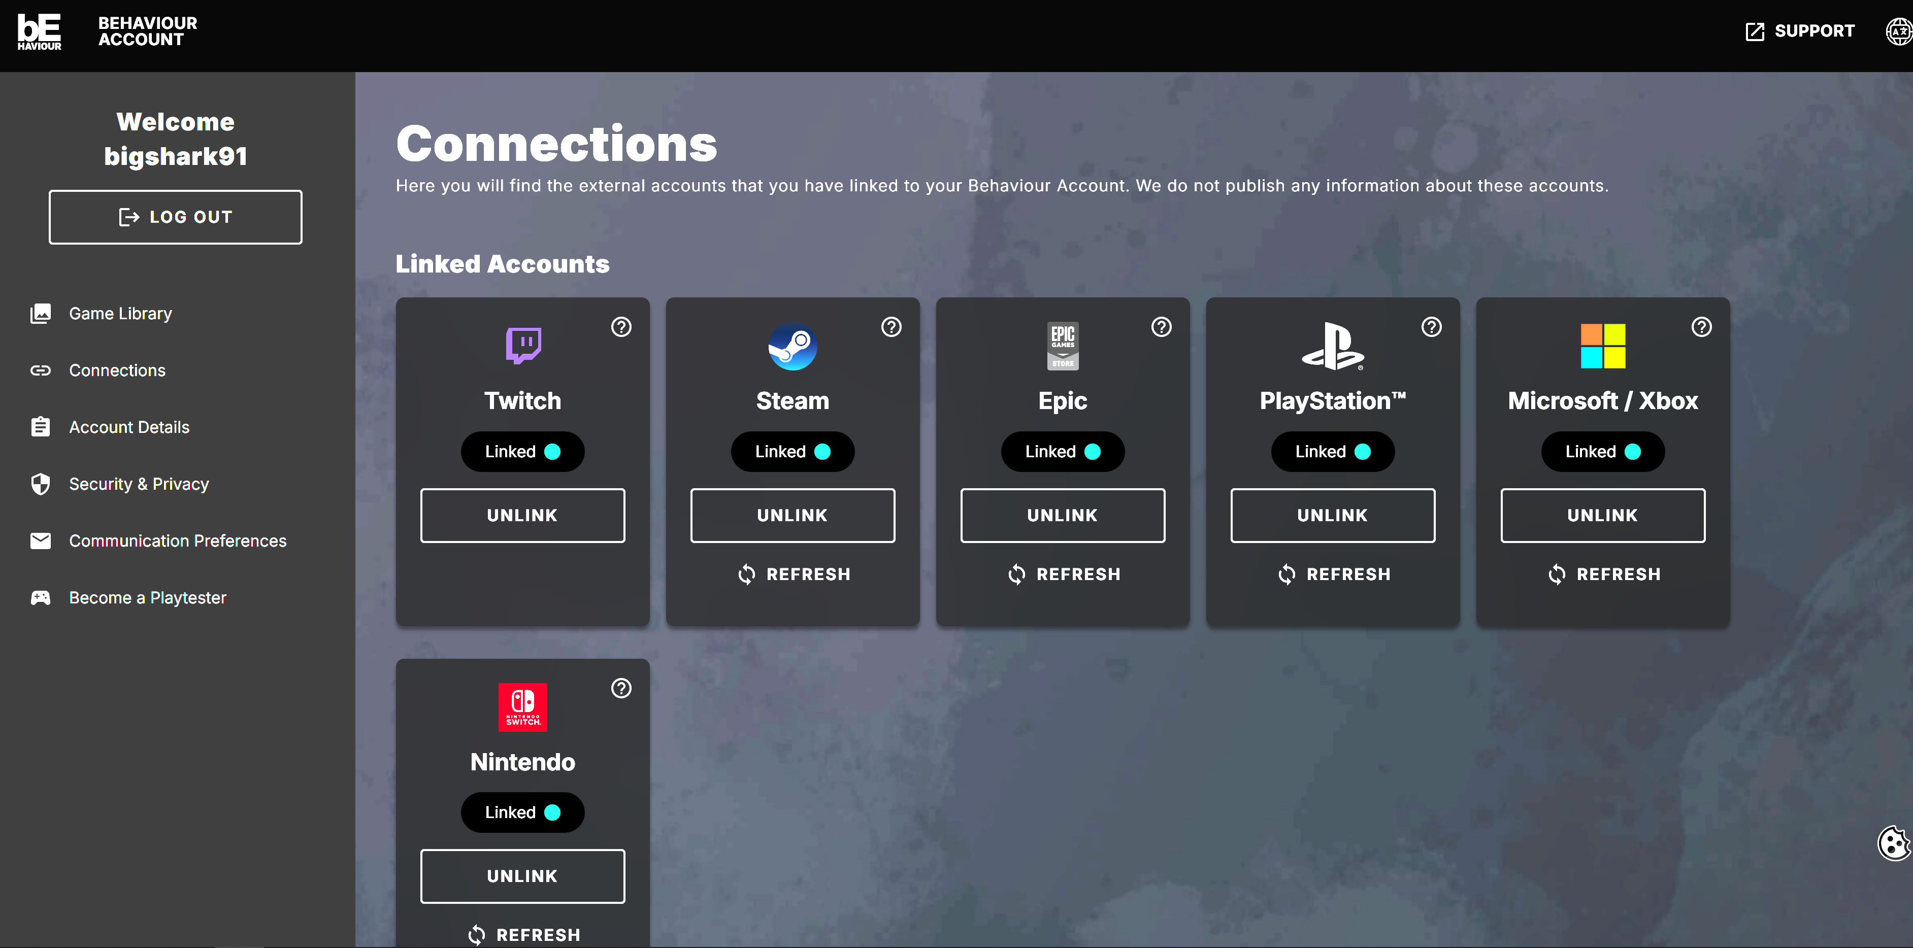Click the Twitch card help question icon
Screen dimensions: 1913x948
[621, 327]
